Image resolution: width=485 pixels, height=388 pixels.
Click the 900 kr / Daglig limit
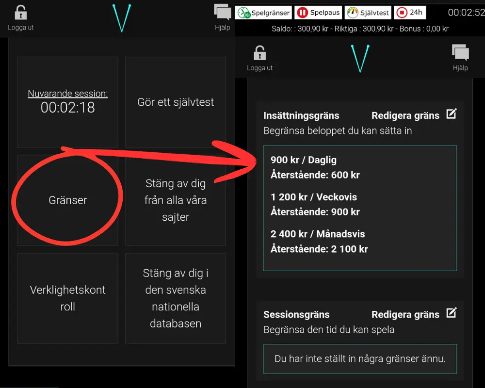[304, 160]
